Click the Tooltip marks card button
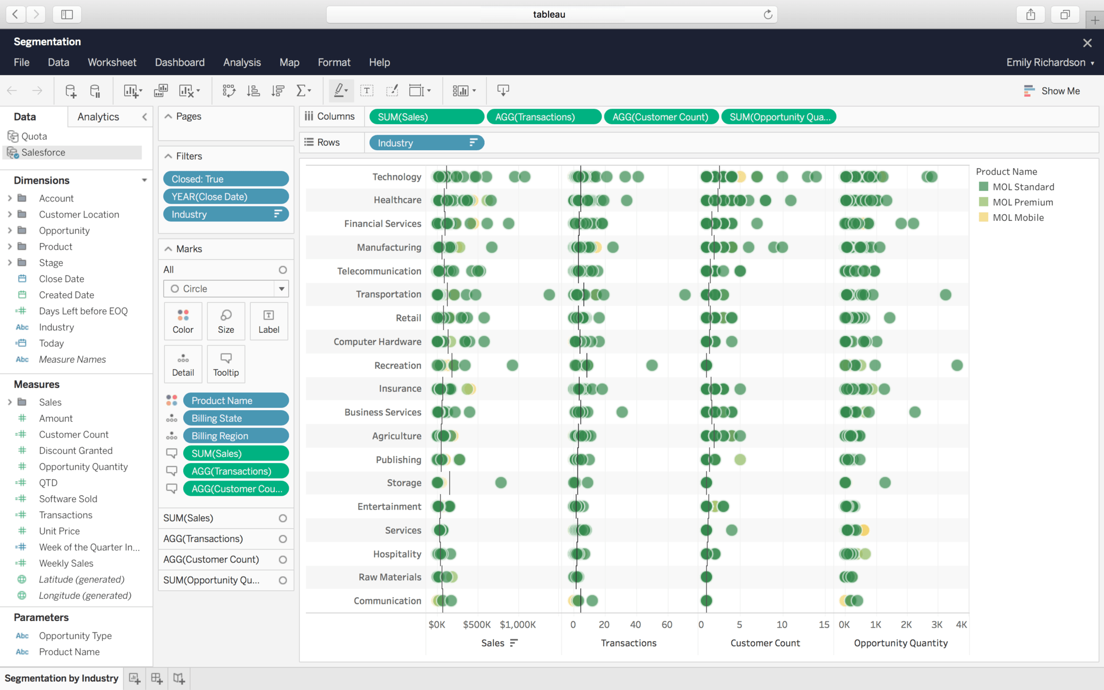 click(226, 364)
